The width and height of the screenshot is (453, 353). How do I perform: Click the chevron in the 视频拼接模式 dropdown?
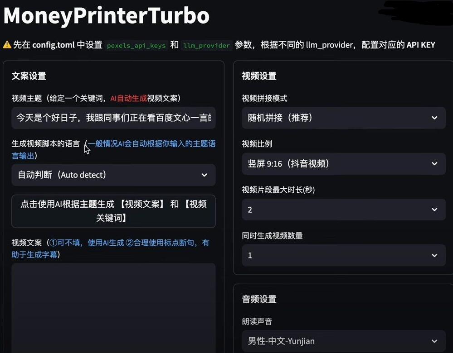click(434, 118)
